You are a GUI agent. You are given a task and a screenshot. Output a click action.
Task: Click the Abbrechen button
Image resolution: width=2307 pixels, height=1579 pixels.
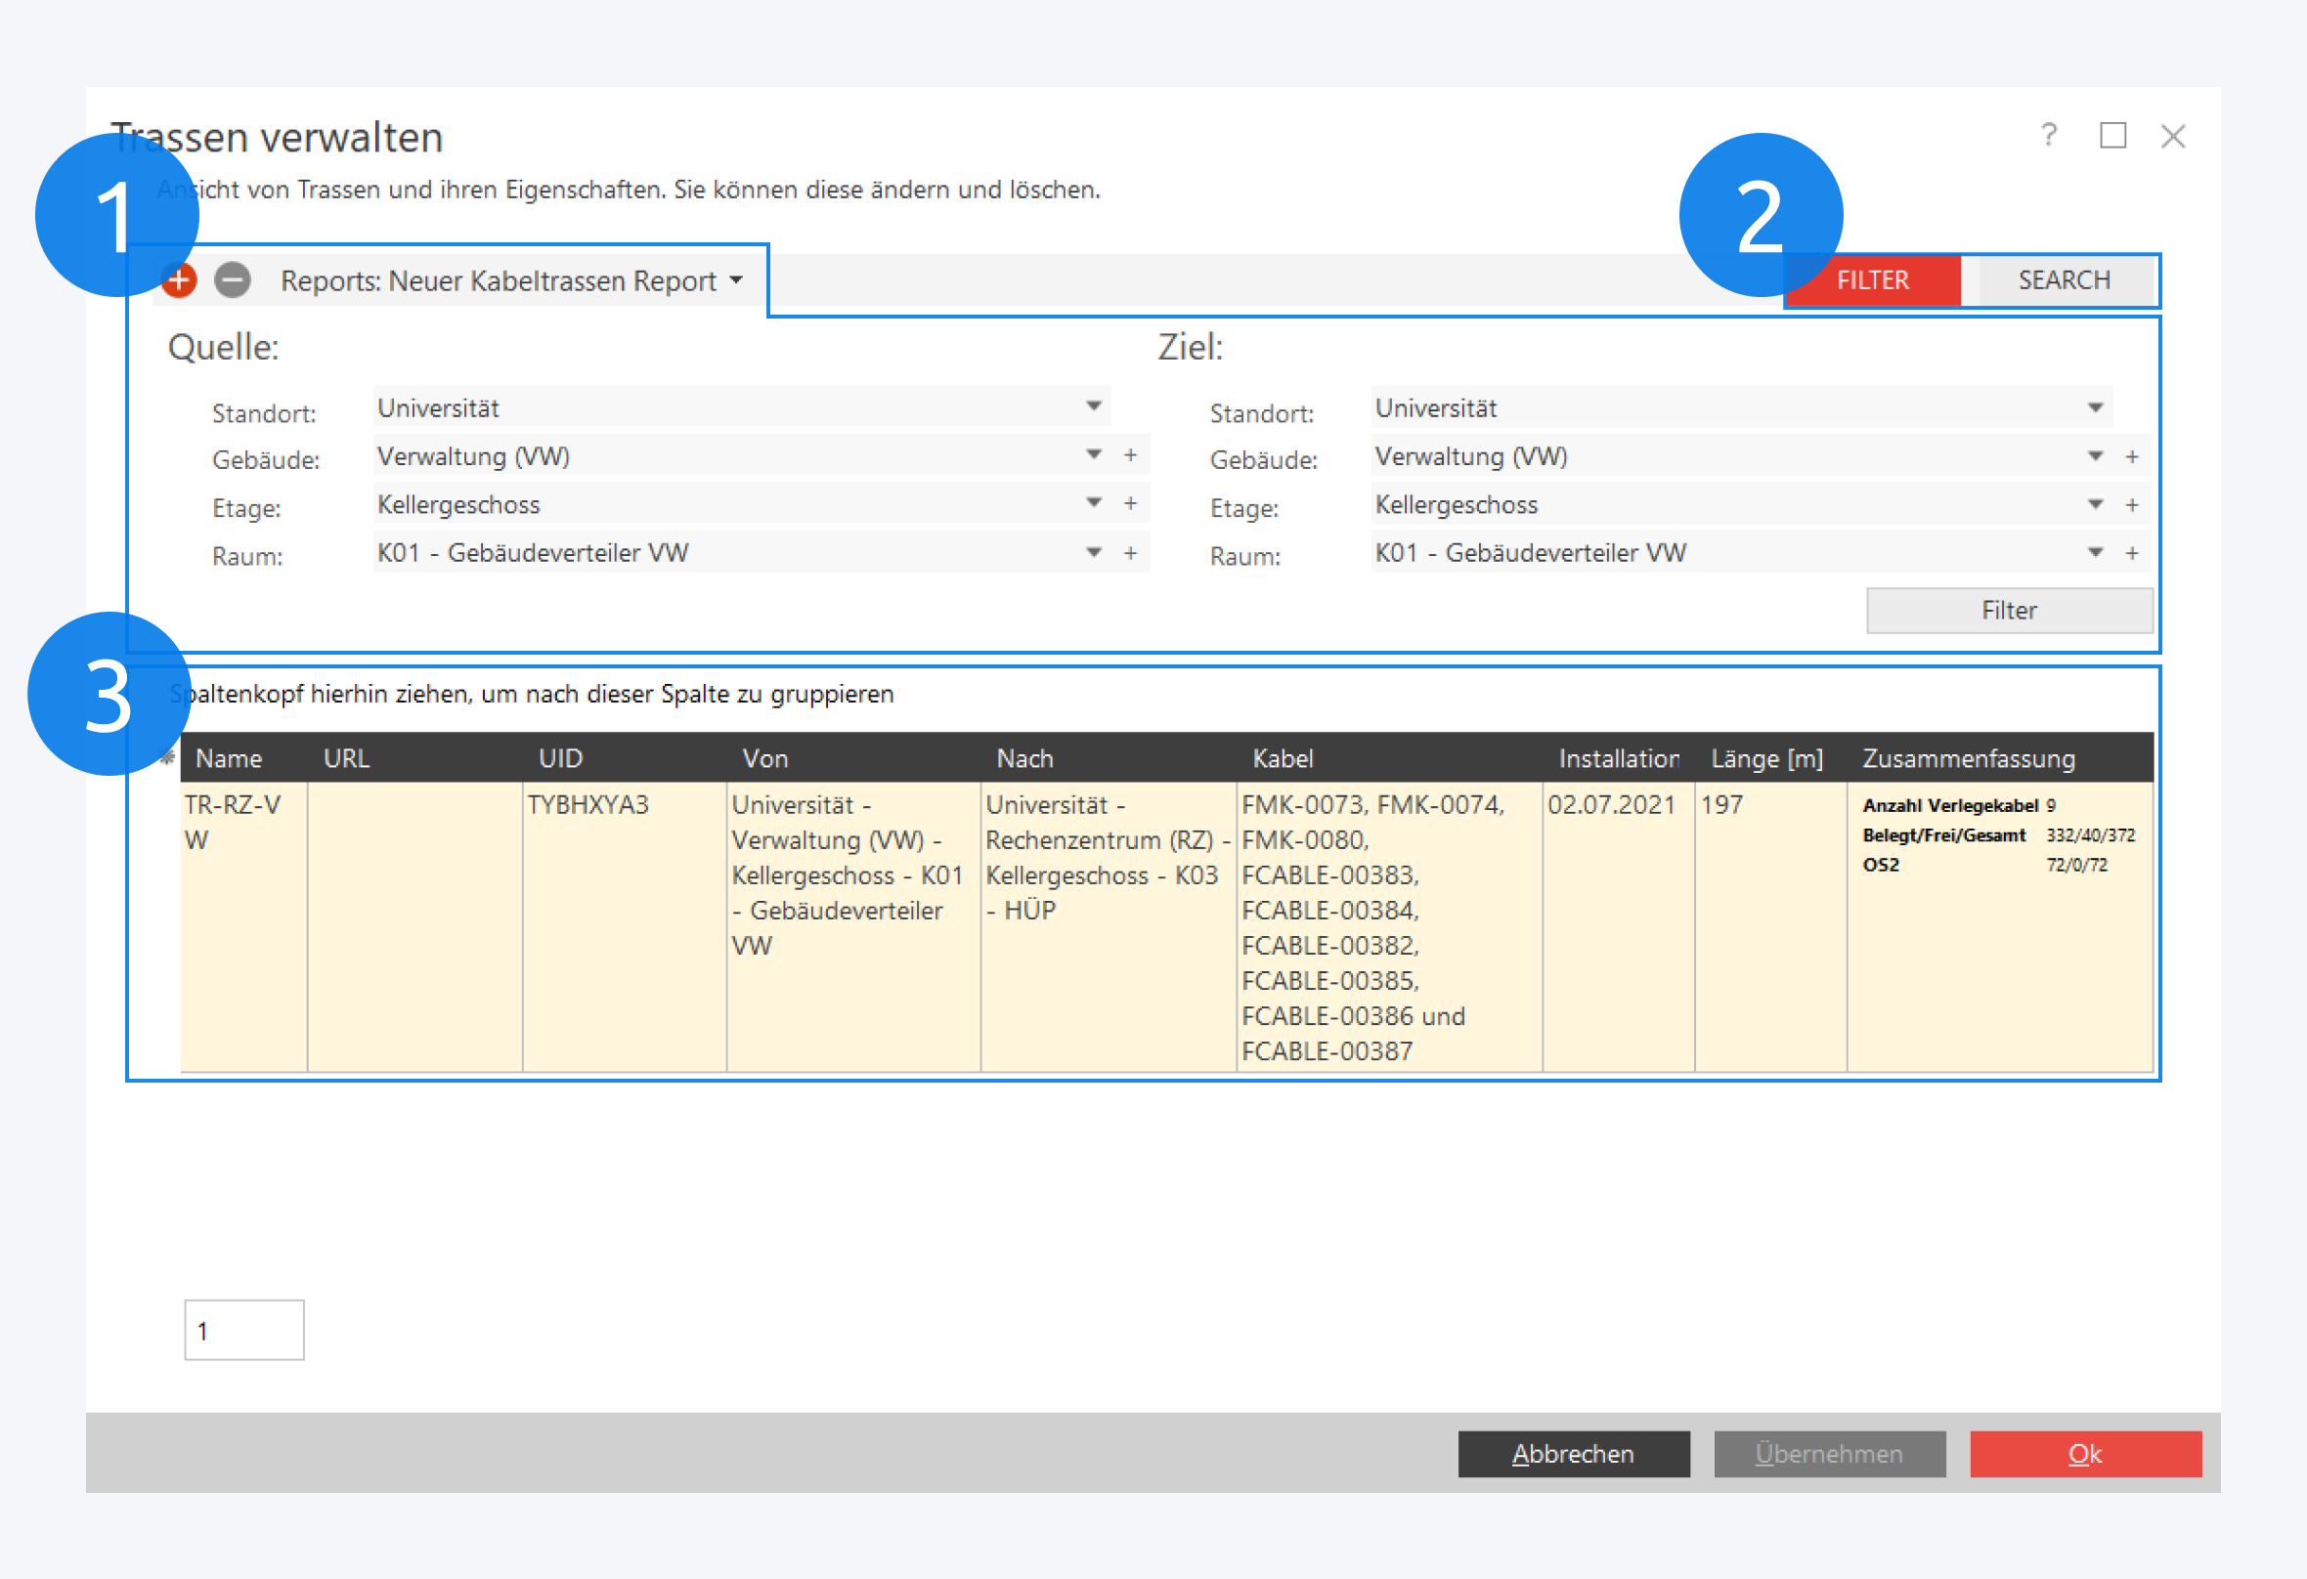point(1573,1453)
